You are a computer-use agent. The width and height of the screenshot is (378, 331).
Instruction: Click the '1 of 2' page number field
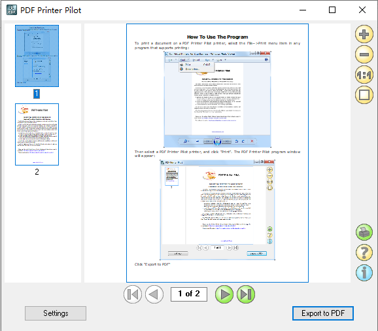pyautogui.click(x=189, y=294)
